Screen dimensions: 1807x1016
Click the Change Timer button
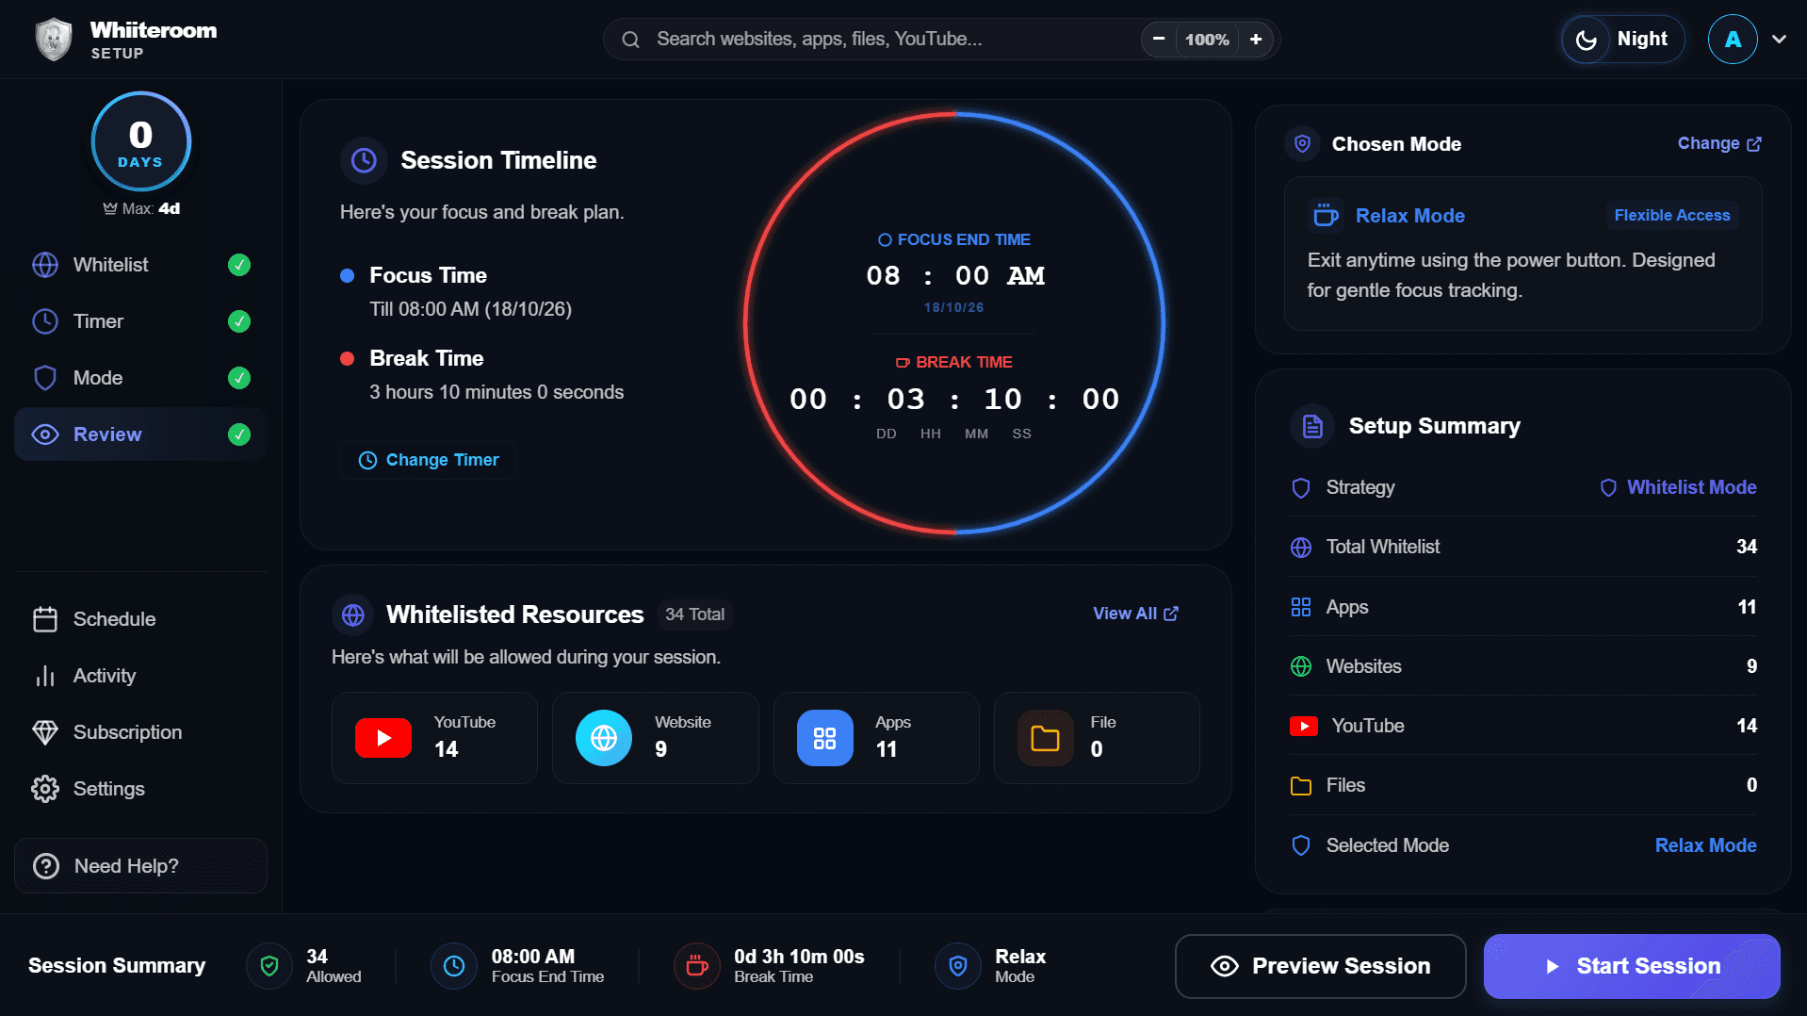429,460
